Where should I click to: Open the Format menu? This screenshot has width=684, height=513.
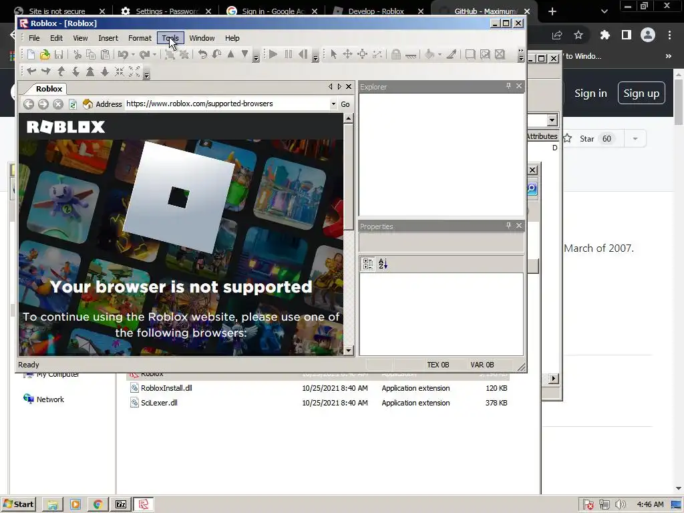(140, 38)
